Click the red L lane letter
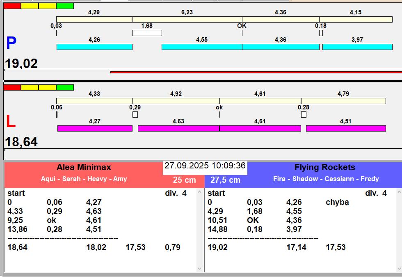Viewport: 402px width, 277px height. click(11, 121)
